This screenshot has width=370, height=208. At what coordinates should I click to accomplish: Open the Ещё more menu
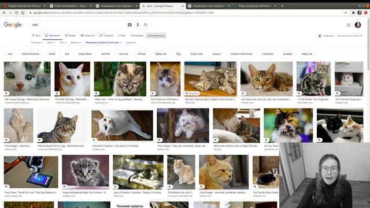click(x=122, y=36)
